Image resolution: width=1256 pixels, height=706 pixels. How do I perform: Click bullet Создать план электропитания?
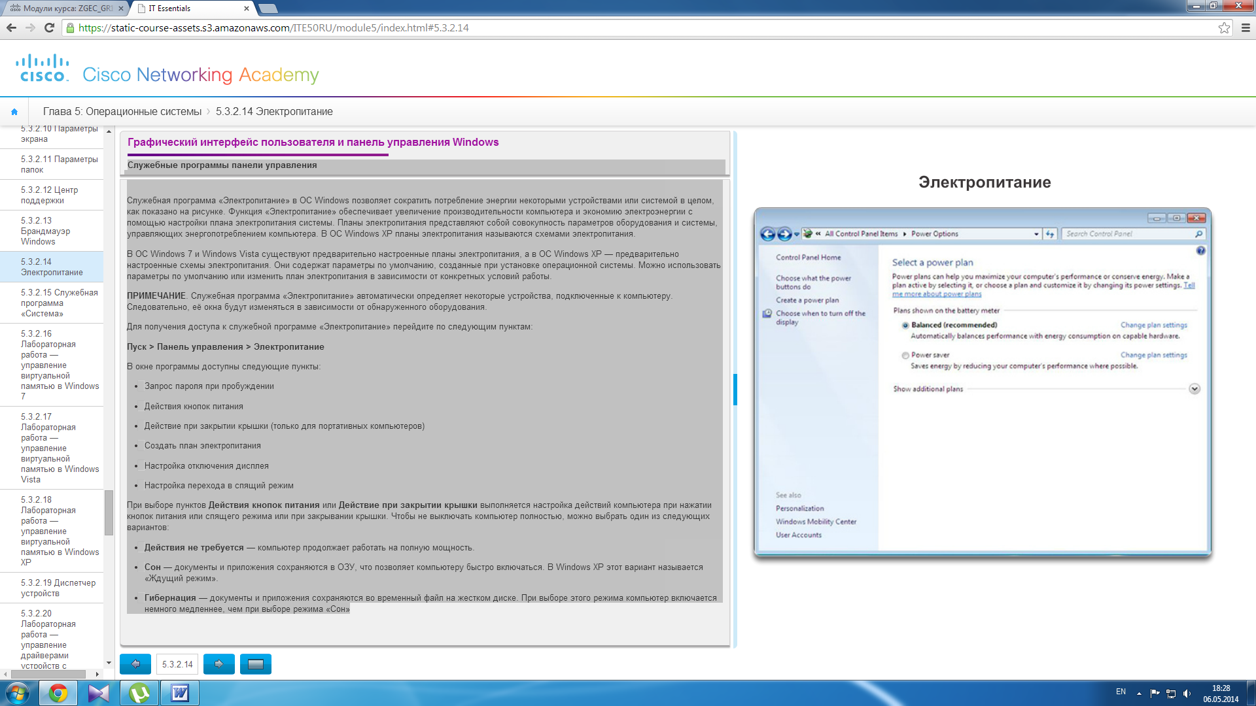[202, 446]
